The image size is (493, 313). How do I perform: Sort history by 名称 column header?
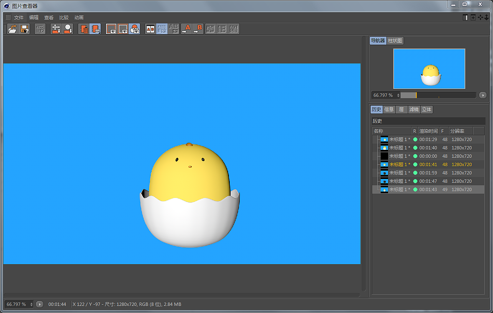tap(392, 131)
